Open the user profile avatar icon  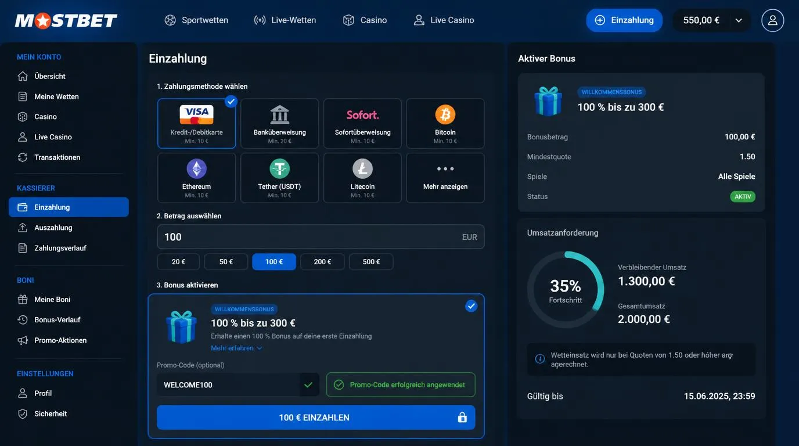(x=772, y=20)
